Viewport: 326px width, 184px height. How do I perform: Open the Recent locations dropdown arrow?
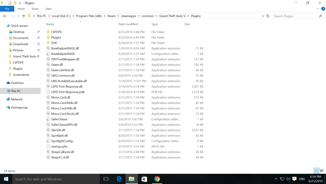coord(18,16)
